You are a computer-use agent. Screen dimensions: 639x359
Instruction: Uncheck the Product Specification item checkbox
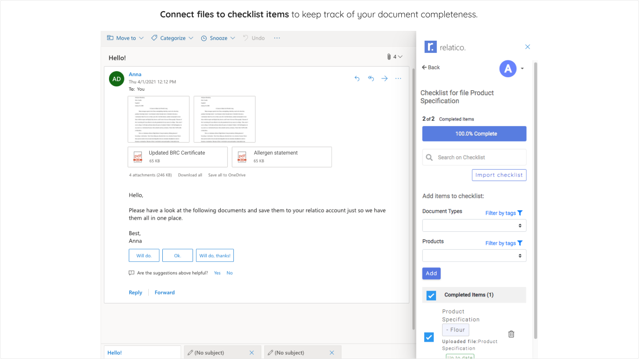tap(429, 337)
